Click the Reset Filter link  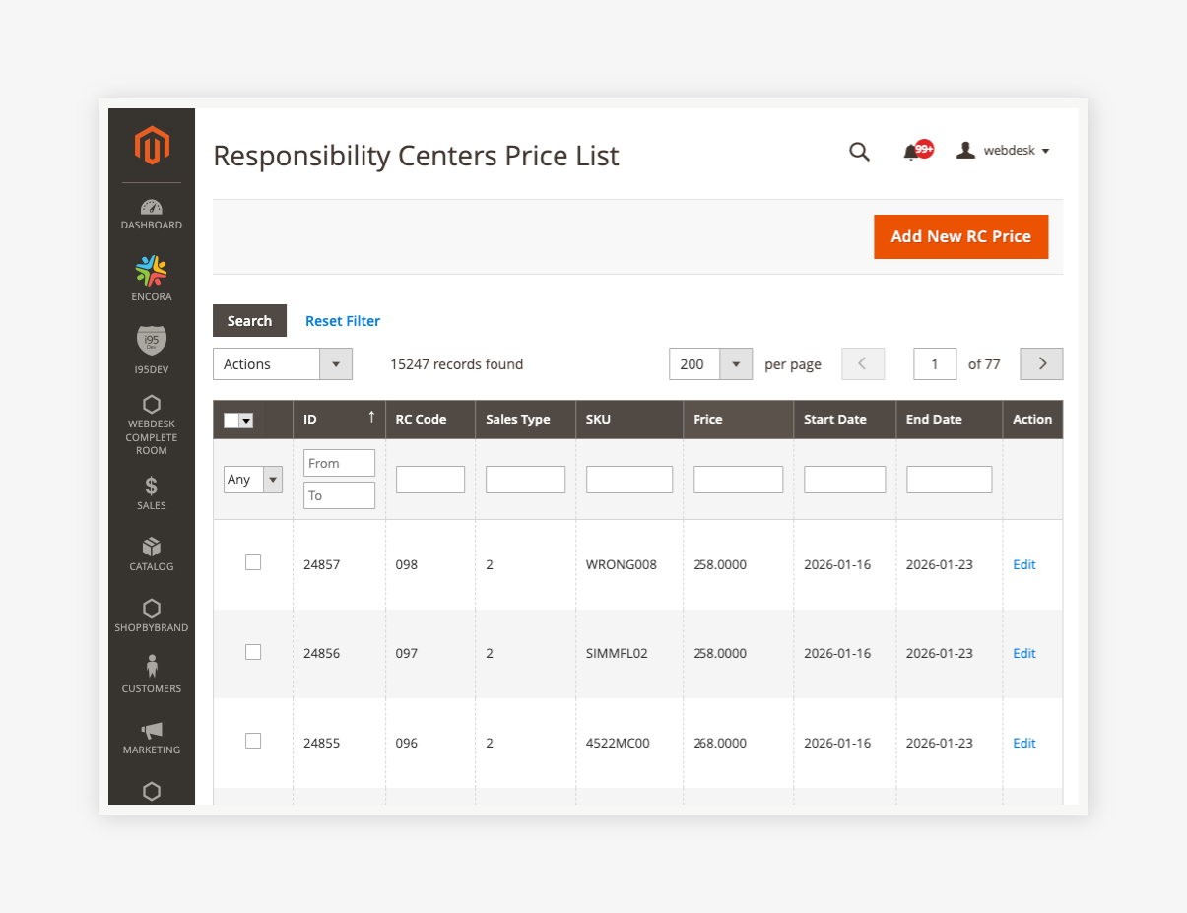point(342,321)
